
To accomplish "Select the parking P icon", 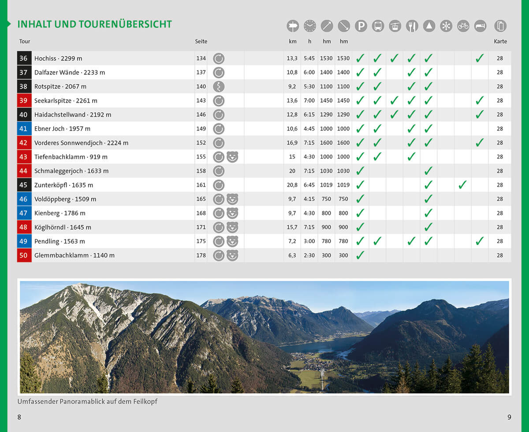I will tap(361, 26).
